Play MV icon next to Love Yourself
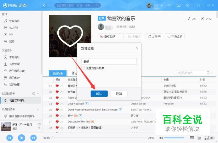 pyautogui.click(x=87, y=104)
